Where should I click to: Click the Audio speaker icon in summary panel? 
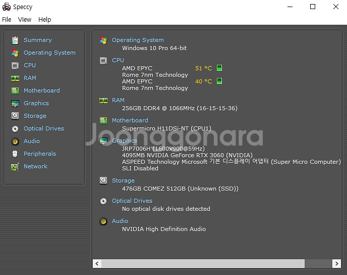click(x=103, y=221)
